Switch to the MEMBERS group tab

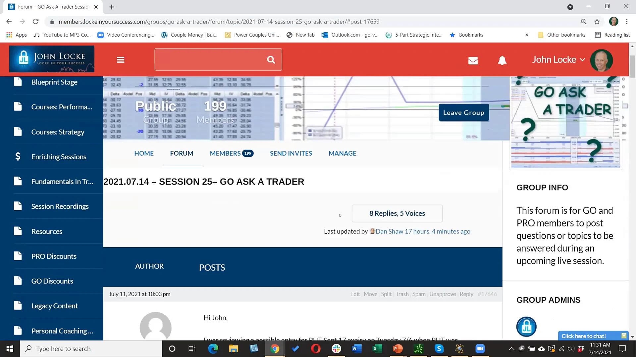tap(232, 153)
